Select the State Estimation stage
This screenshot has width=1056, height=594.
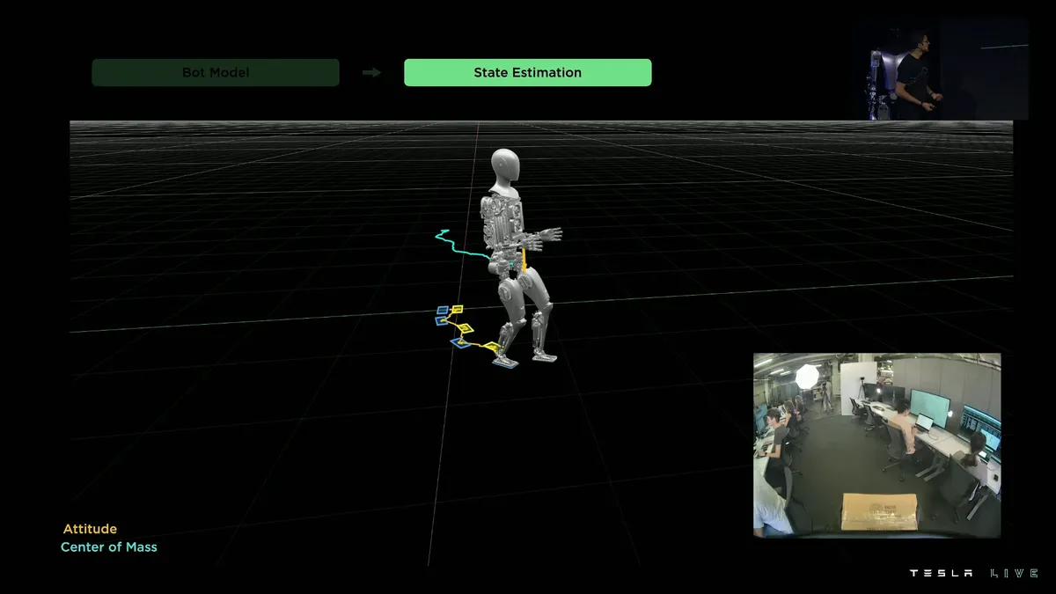coord(527,72)
